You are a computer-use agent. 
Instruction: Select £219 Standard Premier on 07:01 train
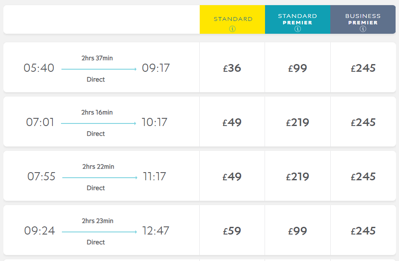click(297, 122)
